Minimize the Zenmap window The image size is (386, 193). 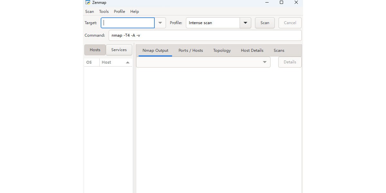(267, 3)
